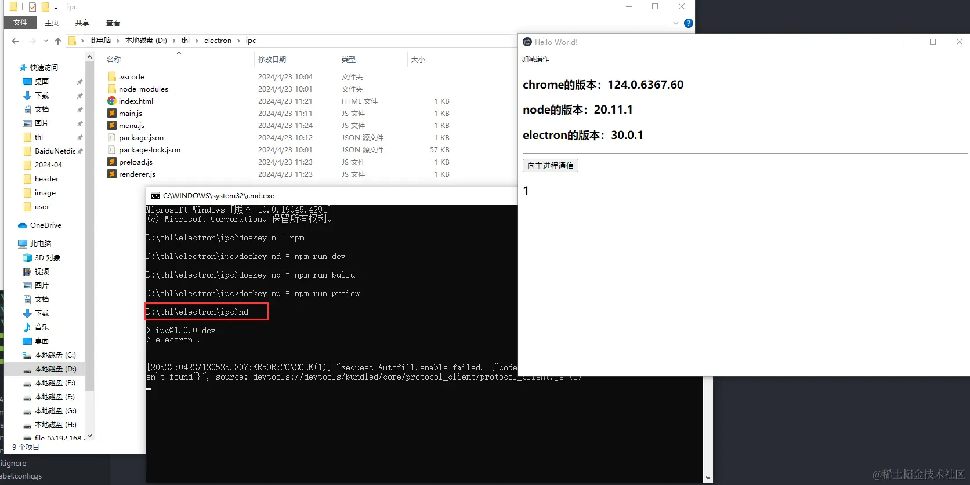This screenshot has height=485, width=970.
Task: Navigate to thl in the breadcrumb
Action: click(x=186, y=41)
